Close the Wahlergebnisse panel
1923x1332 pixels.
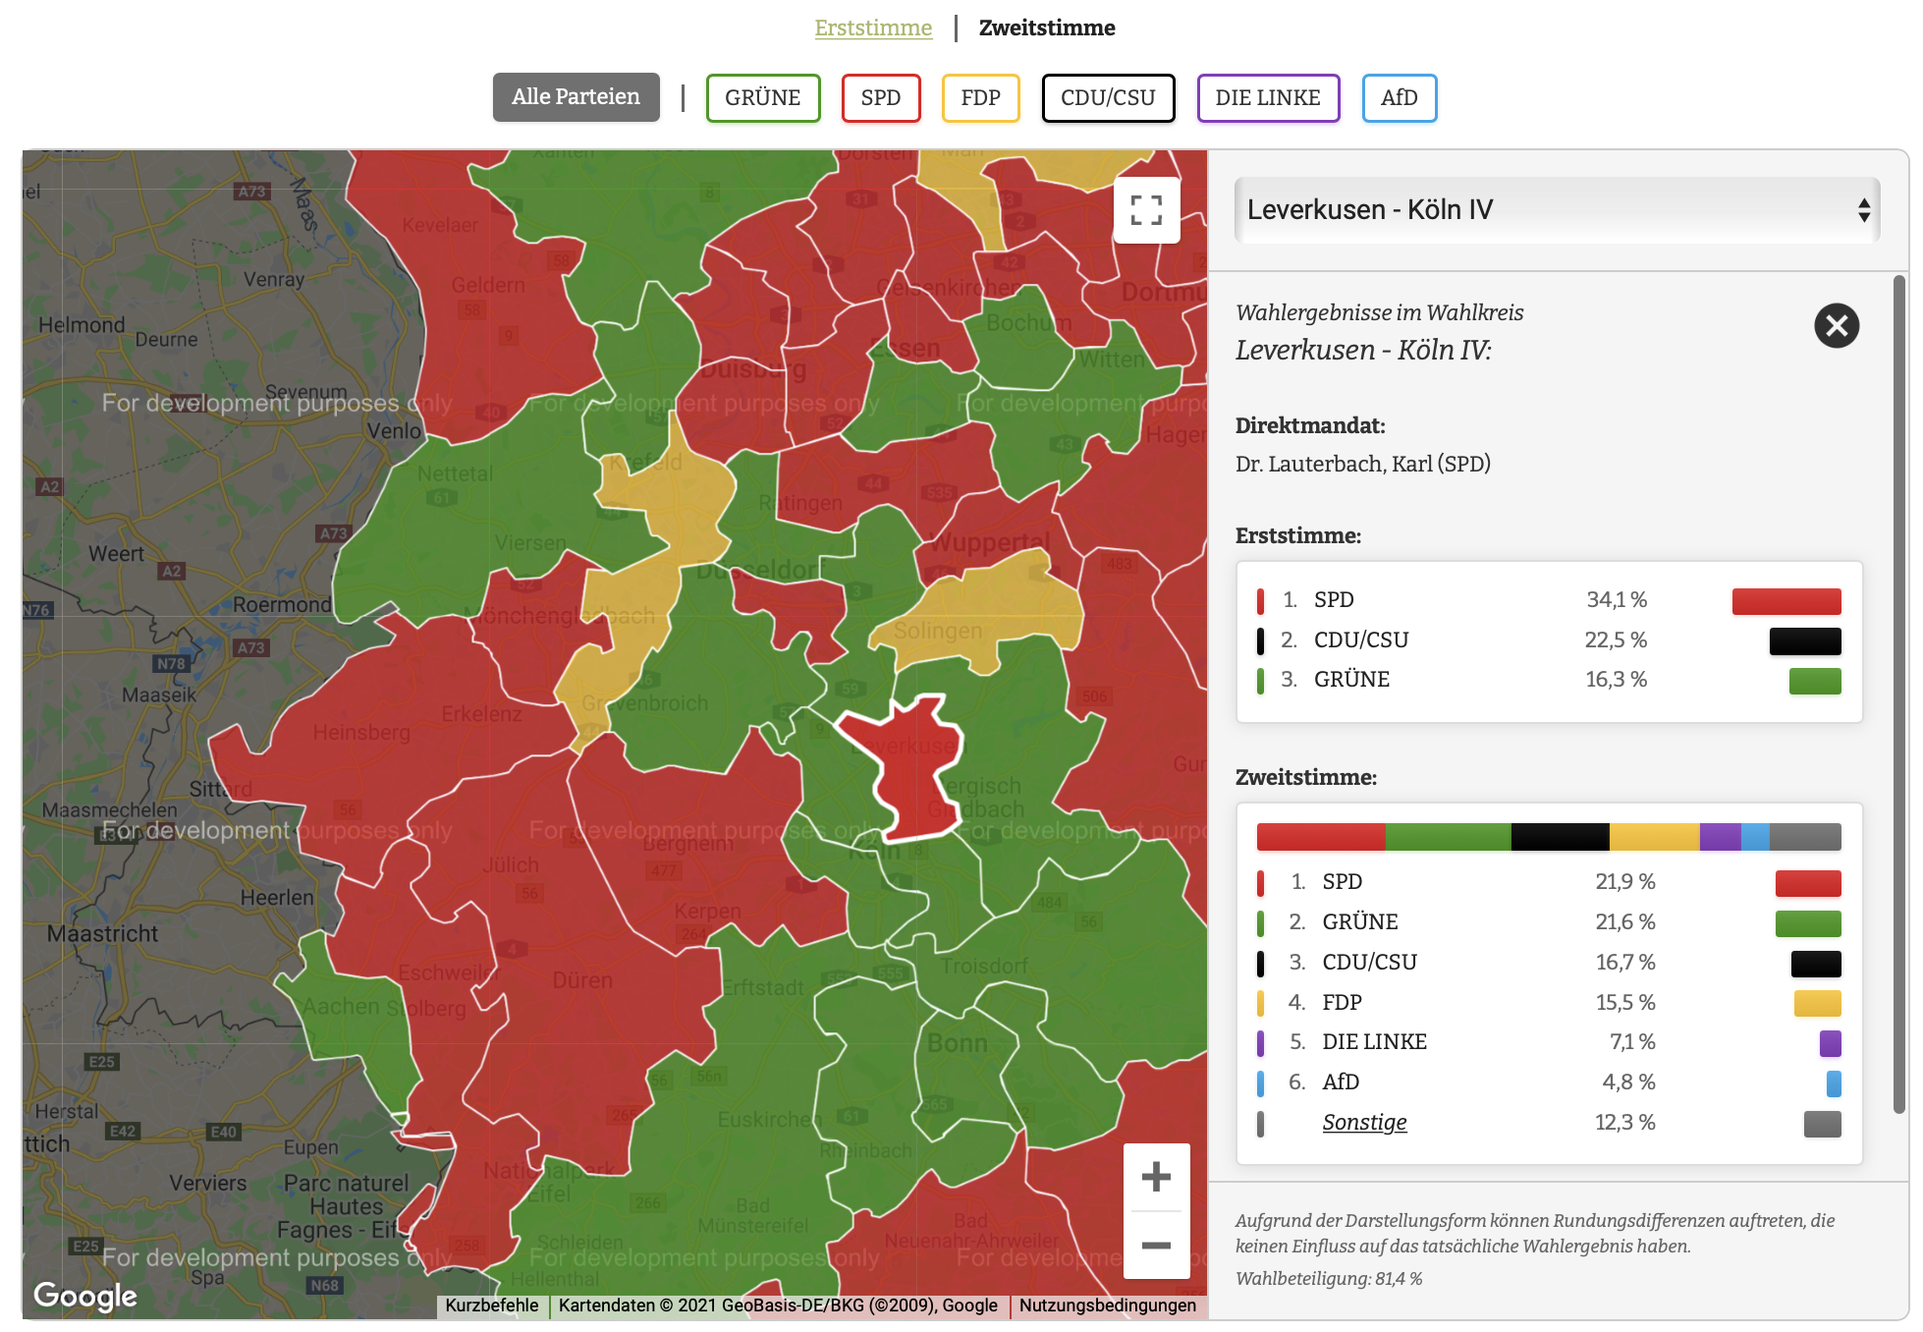(1836, 326)
